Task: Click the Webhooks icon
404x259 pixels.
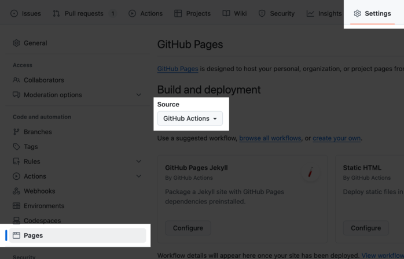Action: [x=16, y=191]
